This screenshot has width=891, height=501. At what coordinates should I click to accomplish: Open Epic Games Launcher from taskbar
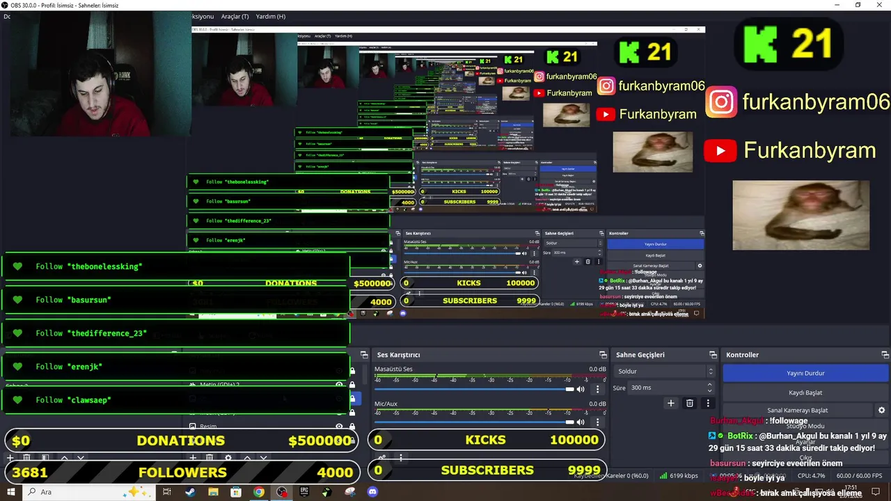304,492
